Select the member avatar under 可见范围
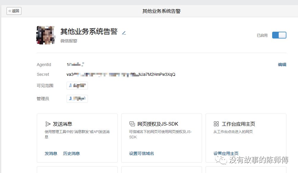The image size is (298, 173). tap(77, 85)
